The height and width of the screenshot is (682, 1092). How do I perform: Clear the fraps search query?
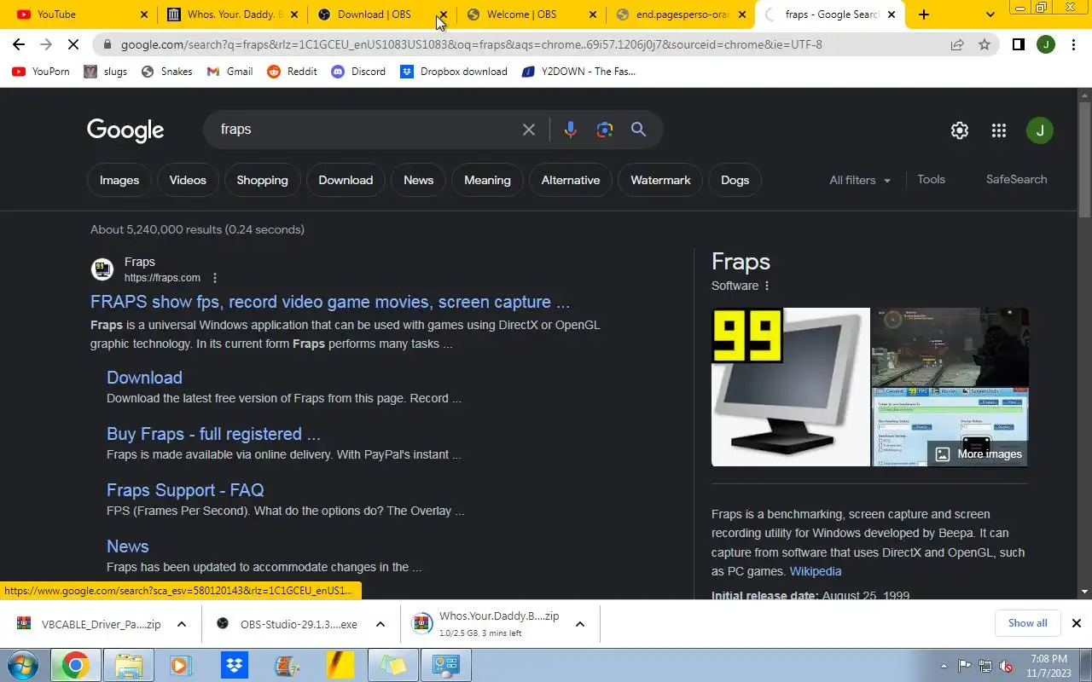529,130
